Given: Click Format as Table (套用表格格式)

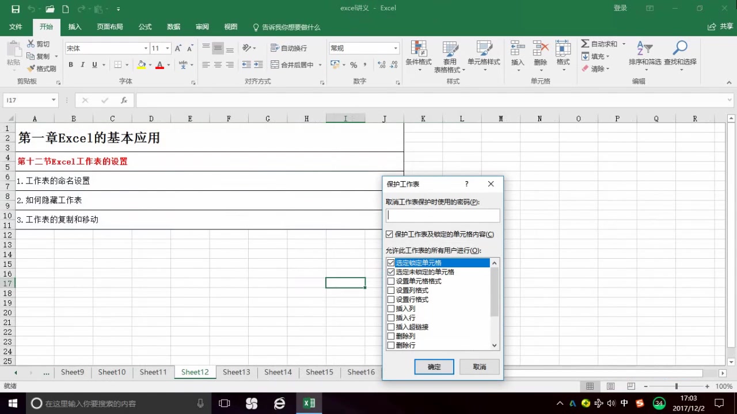Looking at the screenshot, I should coord(450,55).
